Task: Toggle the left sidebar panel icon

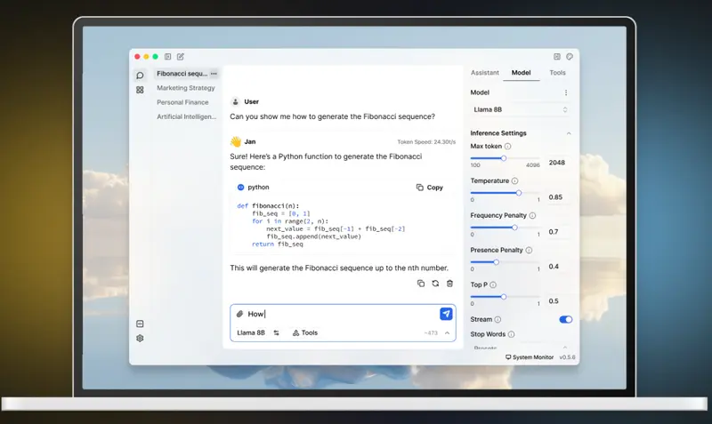Action: click(168, 56)
